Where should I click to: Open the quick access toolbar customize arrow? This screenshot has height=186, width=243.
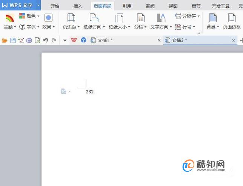click(x=65, y=41)
